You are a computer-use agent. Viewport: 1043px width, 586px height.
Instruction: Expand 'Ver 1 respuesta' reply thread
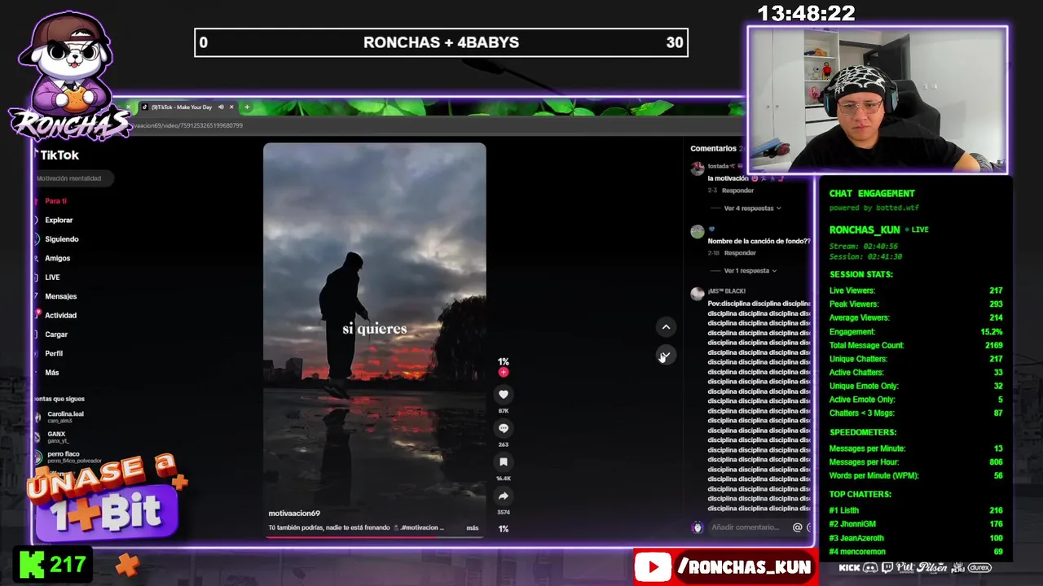click(750, 270)
